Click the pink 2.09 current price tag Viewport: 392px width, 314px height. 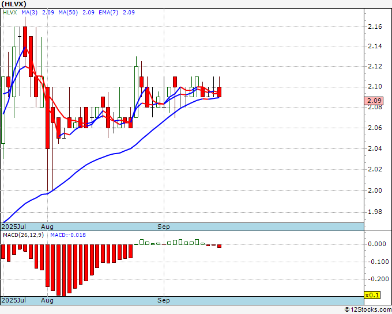374,101
